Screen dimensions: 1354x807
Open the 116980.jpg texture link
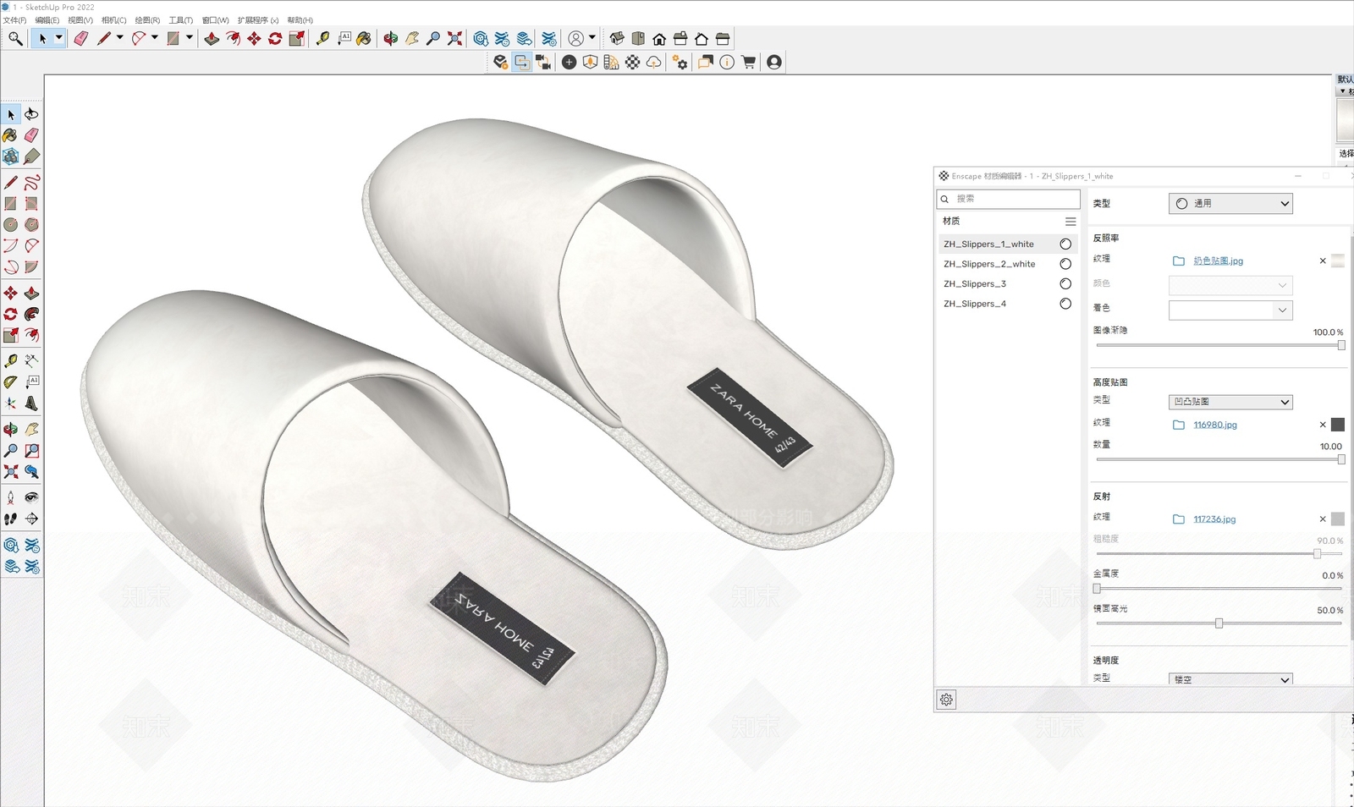coord(1215,425)
